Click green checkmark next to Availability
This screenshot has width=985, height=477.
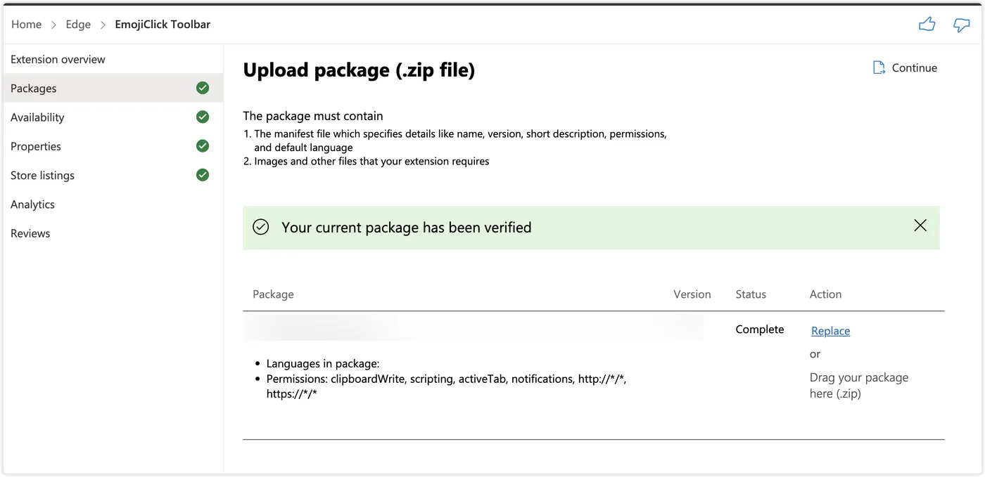click(x=203, y=117)
